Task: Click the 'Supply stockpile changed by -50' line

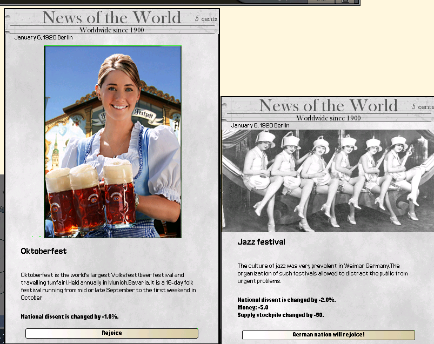Action: coord(281,315)
